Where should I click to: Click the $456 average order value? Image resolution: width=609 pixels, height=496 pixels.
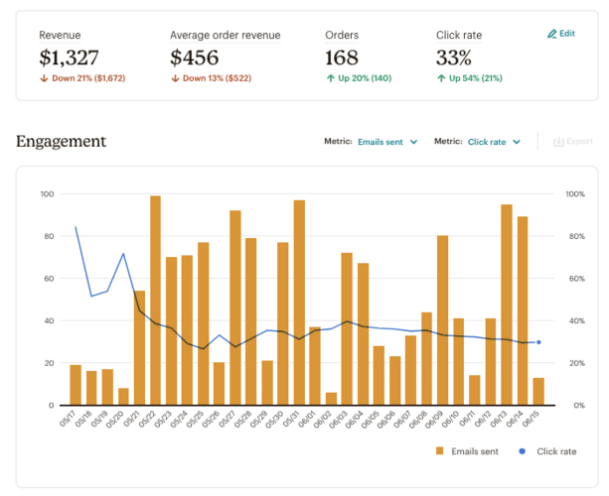pos(194,58)
